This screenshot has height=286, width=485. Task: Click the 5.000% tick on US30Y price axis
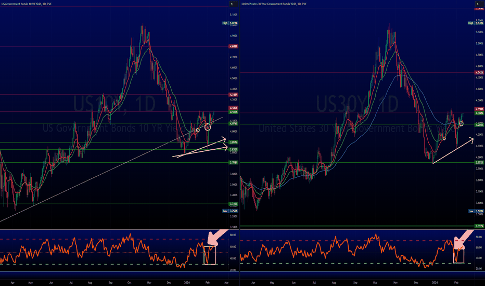pos(479,43)
